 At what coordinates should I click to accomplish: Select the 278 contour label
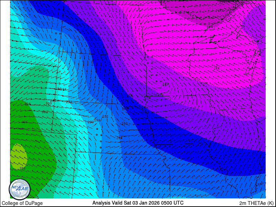pos(125,100)
